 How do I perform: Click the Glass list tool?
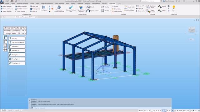[x=34, y=11]
